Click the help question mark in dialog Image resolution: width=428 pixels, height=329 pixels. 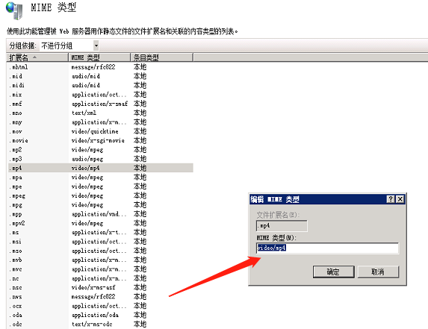click(391, 199)
